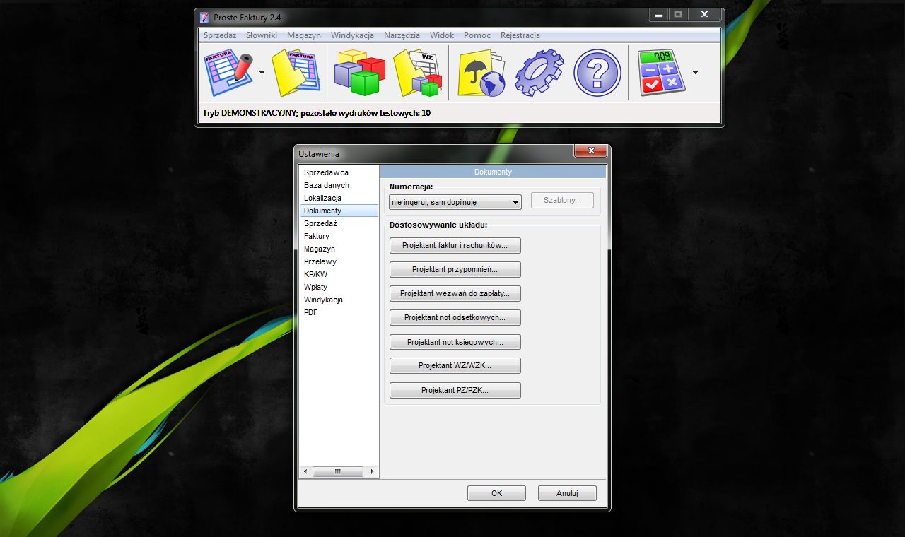
Task: Open help via the question mark icon
Action: [597, 73]
